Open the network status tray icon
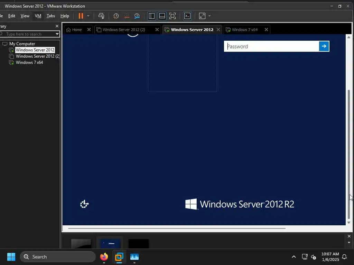 pyautogui.click(x=305, y=257)
